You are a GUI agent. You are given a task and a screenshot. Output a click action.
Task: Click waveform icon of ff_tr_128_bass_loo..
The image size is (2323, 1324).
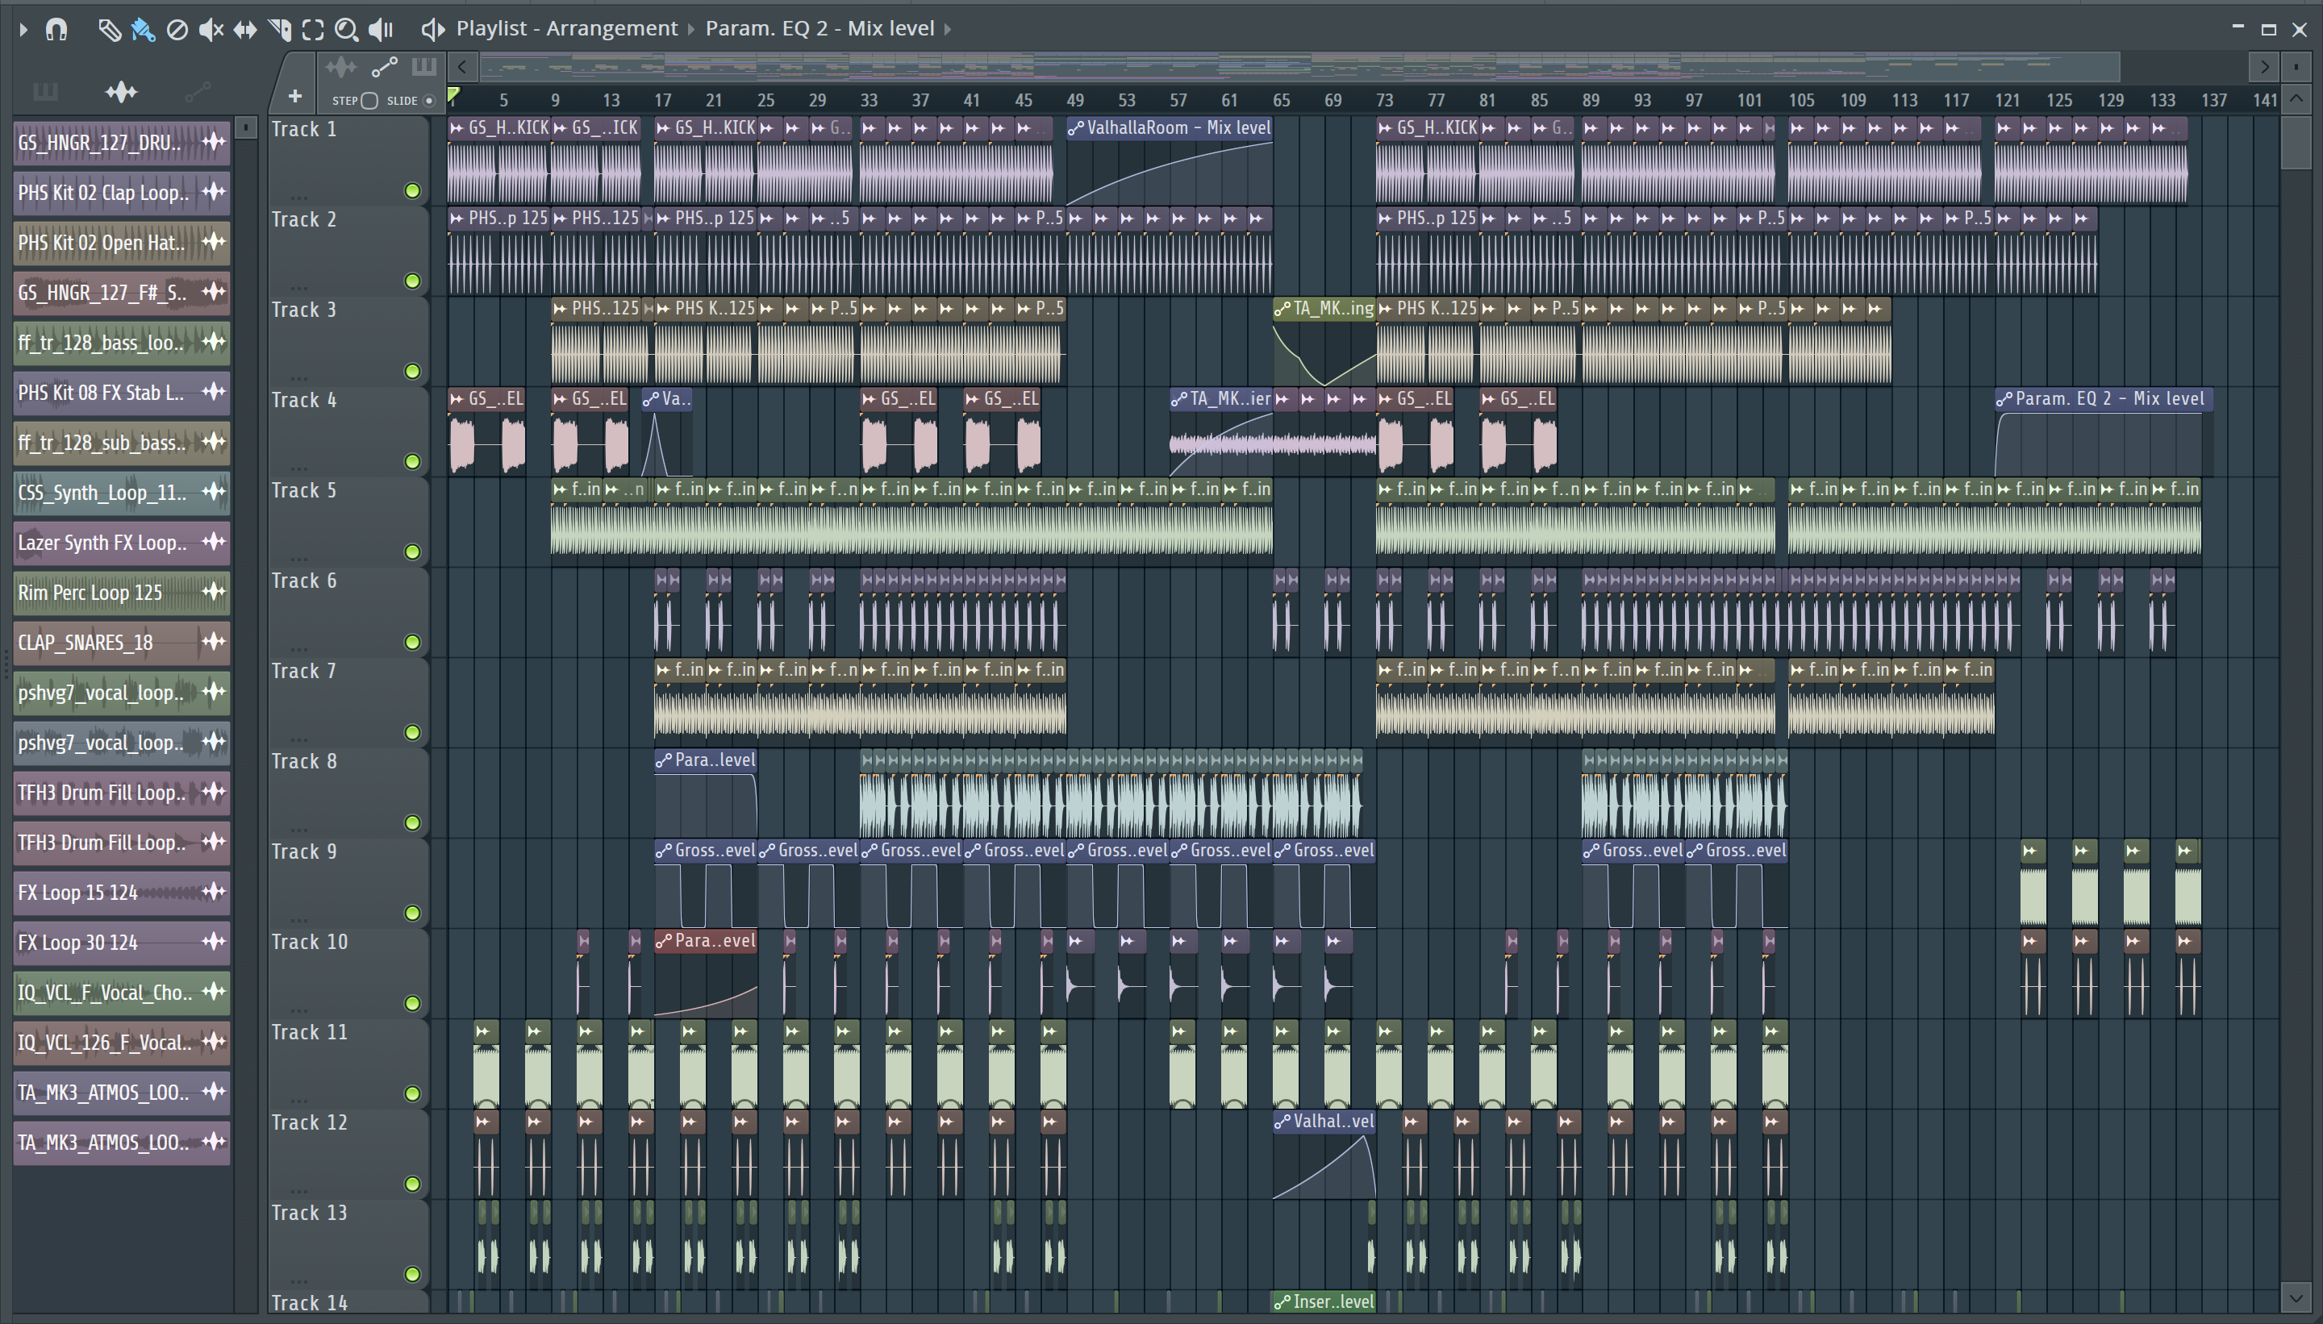pos(214,342)
